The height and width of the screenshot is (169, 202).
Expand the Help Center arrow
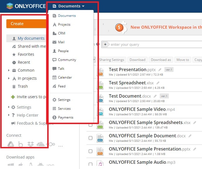coord(9,115)
